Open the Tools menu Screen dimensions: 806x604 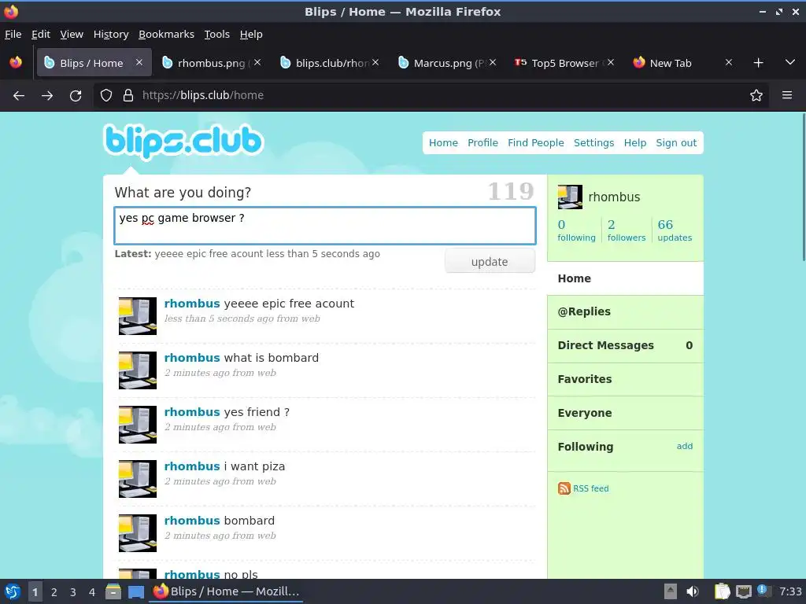point(217,35)
